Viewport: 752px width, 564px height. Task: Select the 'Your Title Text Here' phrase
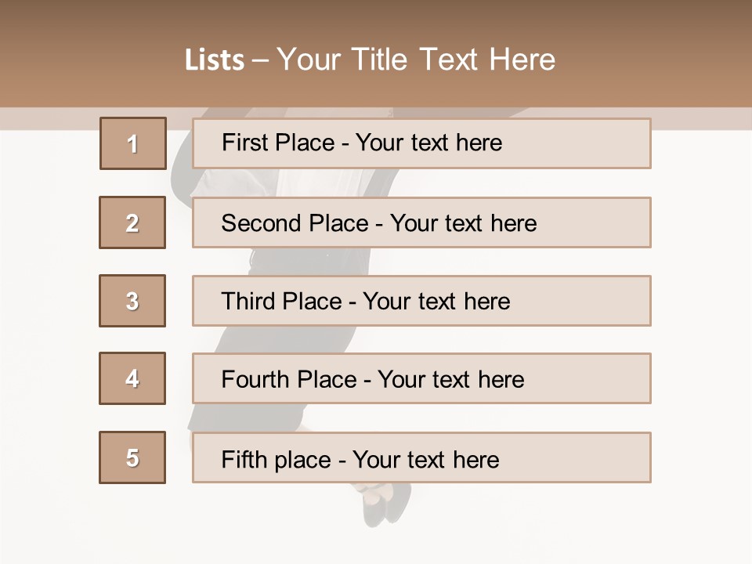click(416, 60)
